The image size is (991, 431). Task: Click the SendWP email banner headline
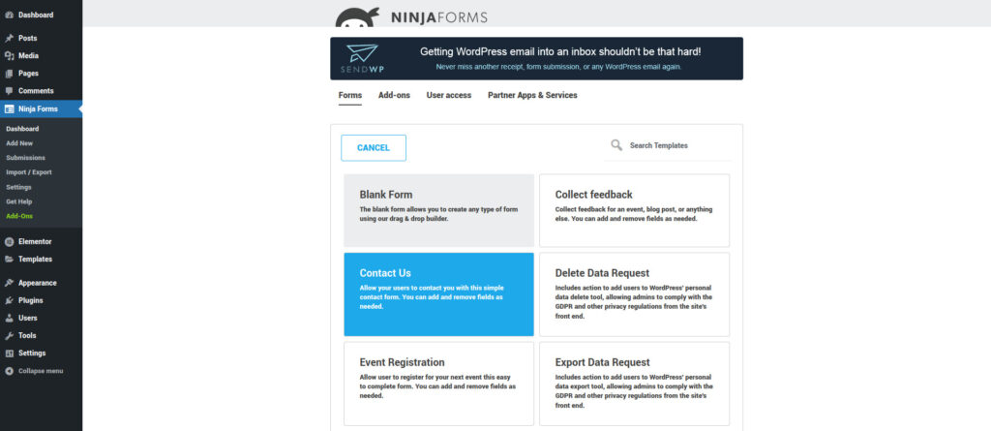[560, 52]
